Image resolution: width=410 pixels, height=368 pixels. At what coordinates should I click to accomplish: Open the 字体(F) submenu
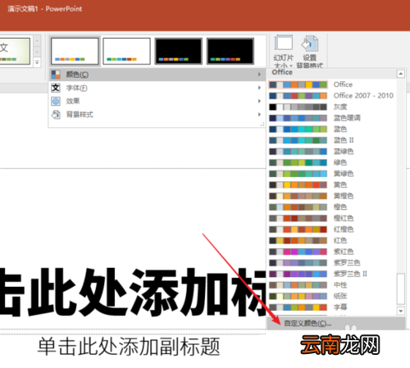tap(157, 88)
